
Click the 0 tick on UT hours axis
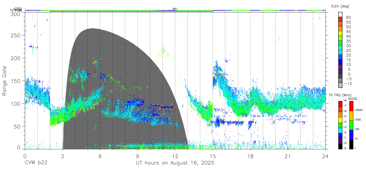coord(25,156)
